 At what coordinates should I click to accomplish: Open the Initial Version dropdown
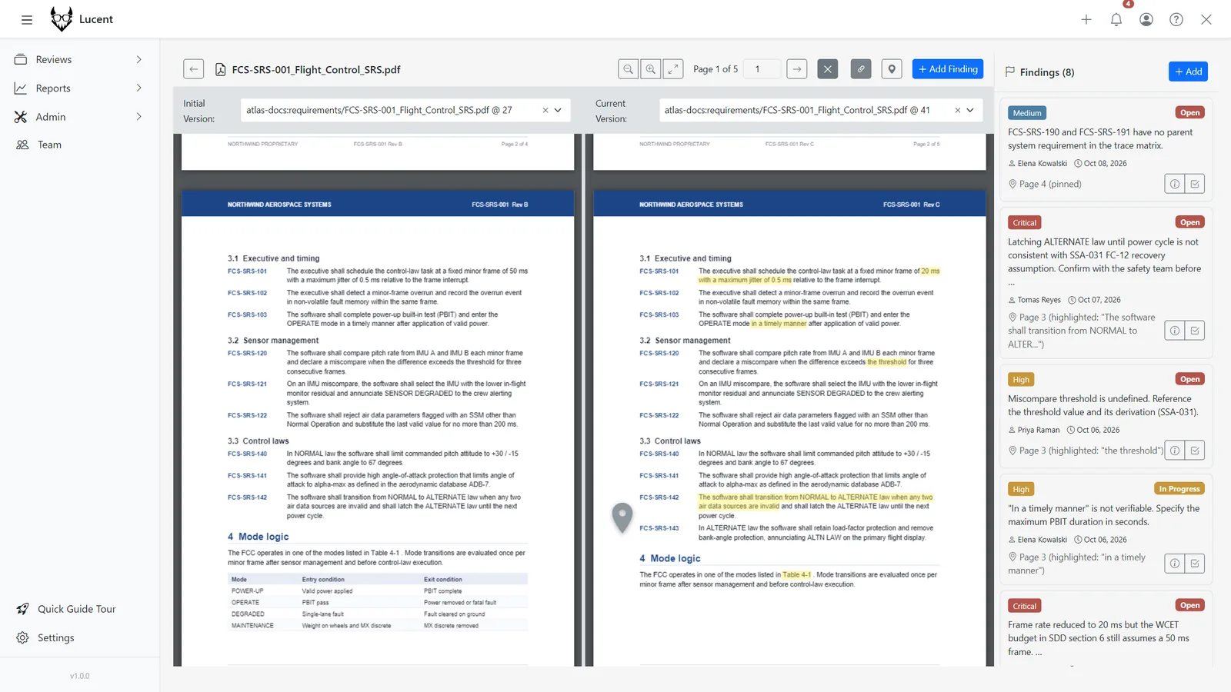[x=558, y=110]
